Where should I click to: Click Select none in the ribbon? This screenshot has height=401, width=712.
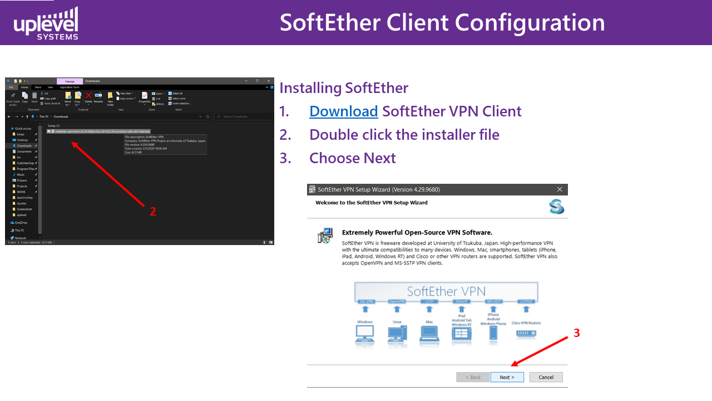point(176,99)
